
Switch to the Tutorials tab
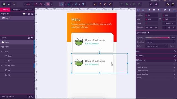28,10
